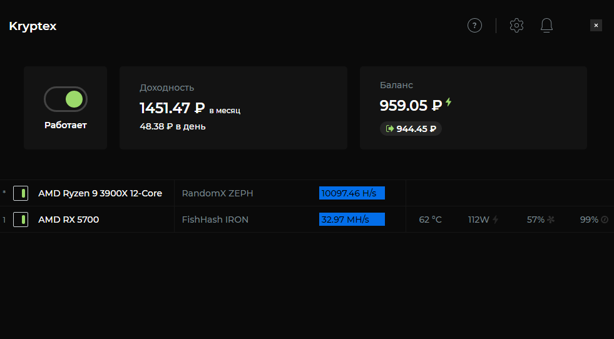
Task: Click the Kryptex logo
Action: (x=33, y=26)
